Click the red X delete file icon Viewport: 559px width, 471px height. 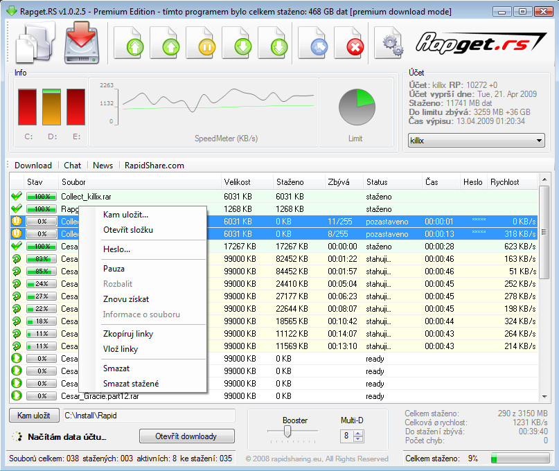pyautogui.click(x=350, y=42)
